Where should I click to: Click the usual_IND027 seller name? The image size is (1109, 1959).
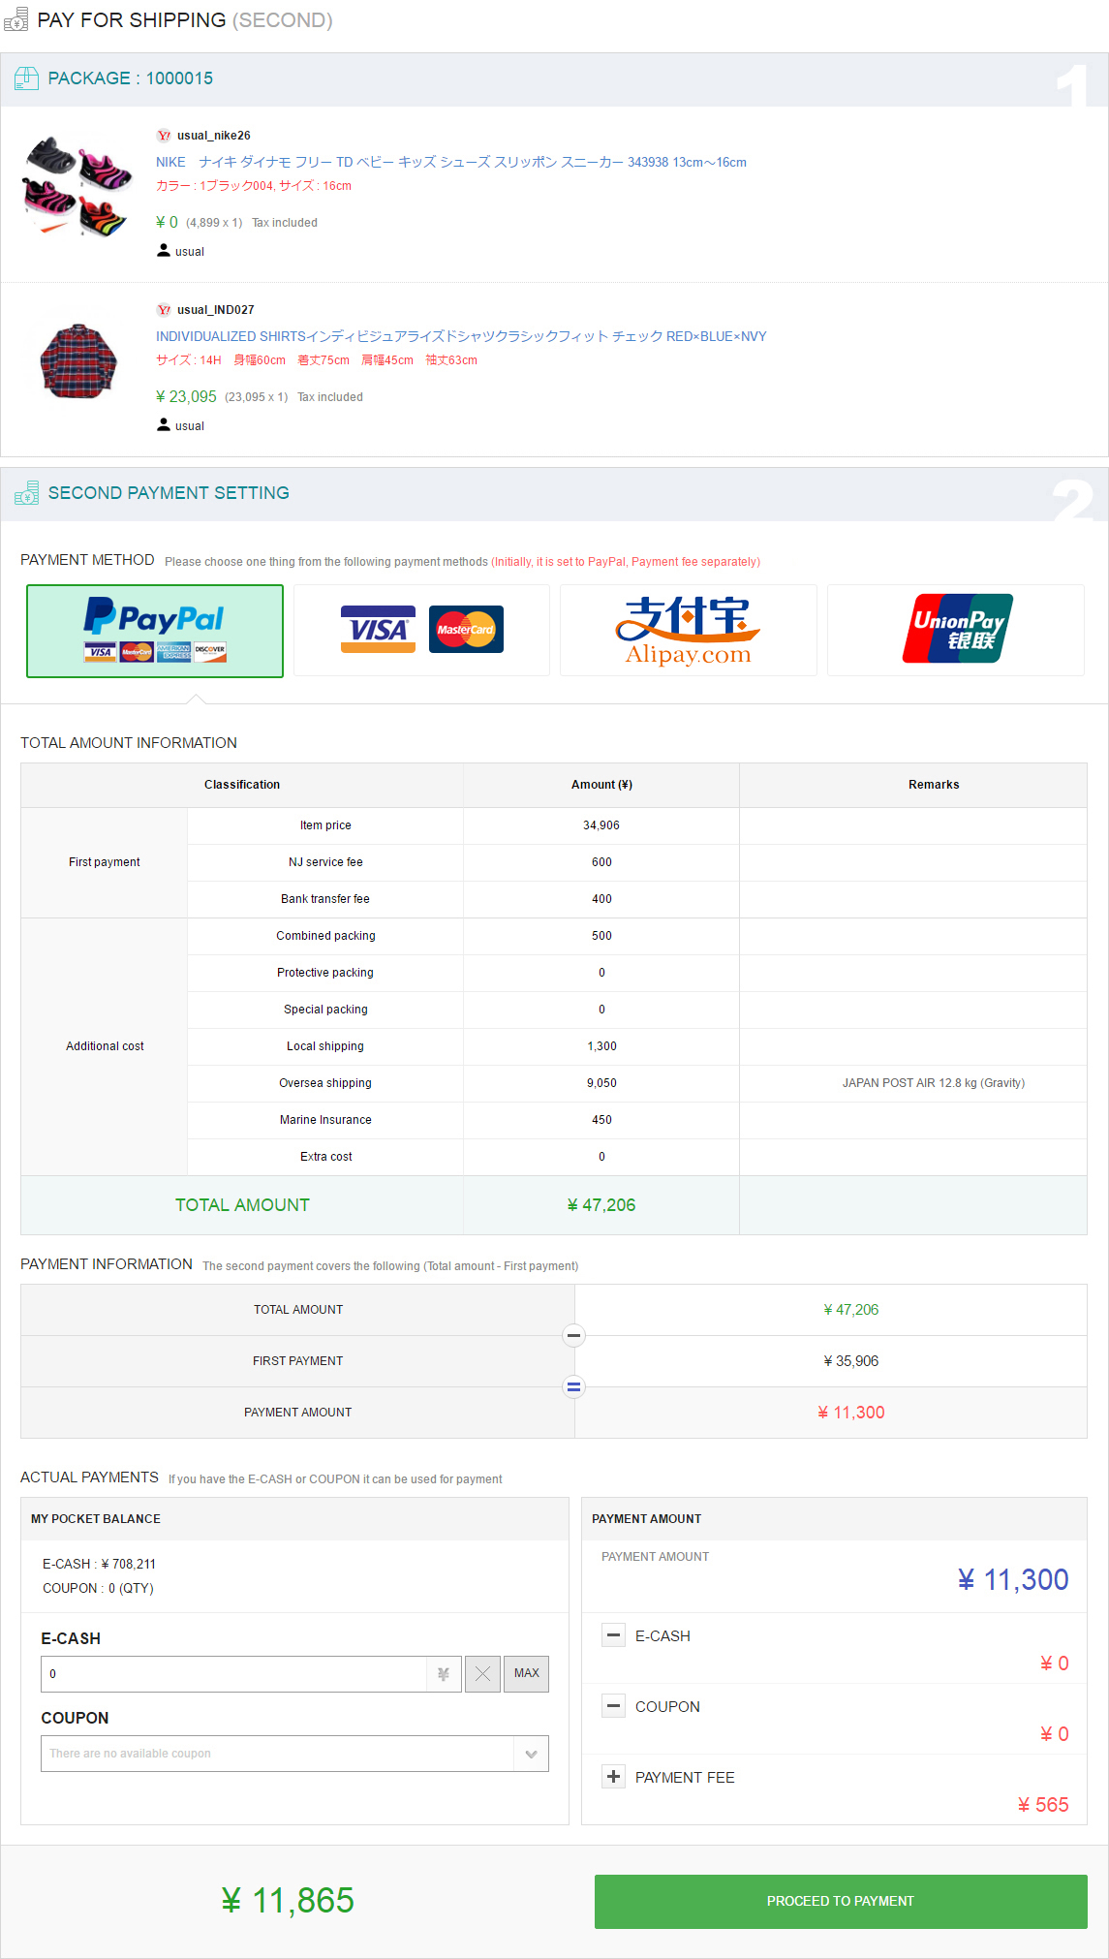(216, 310)
